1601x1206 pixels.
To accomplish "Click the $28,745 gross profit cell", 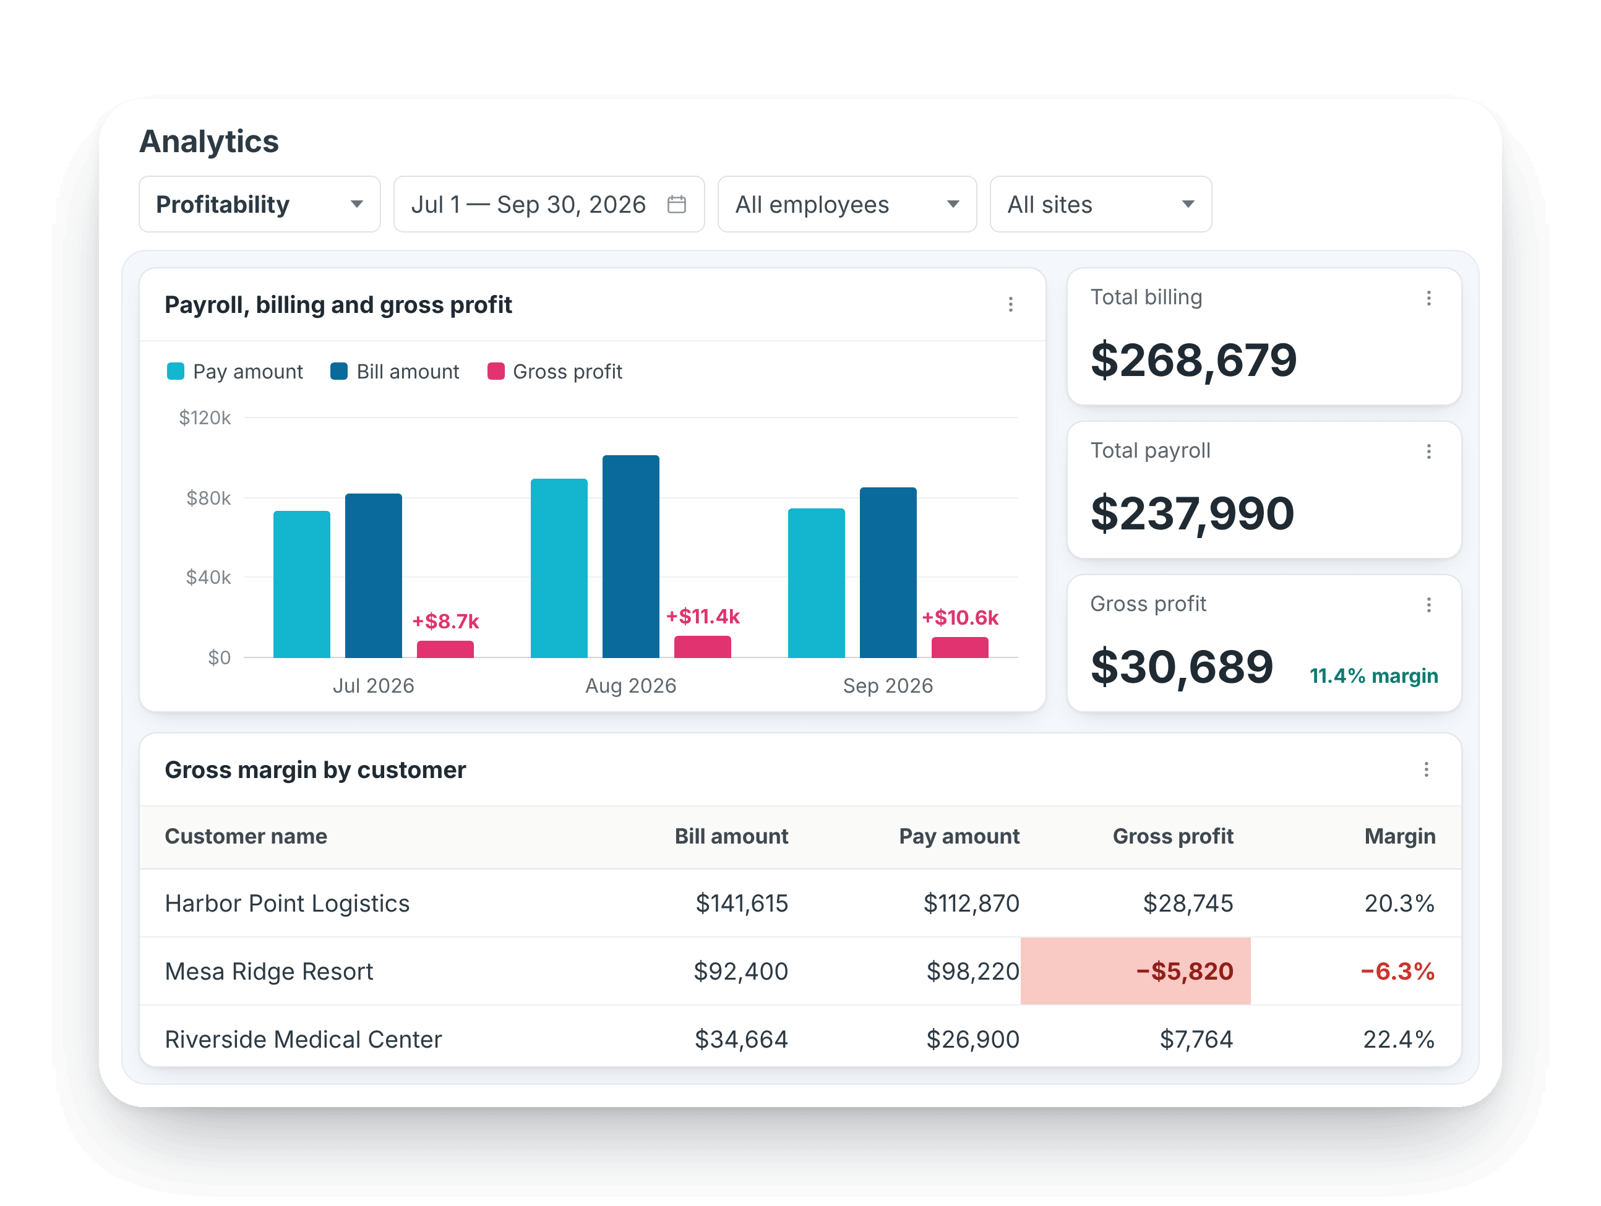I will pos(1188,904).
